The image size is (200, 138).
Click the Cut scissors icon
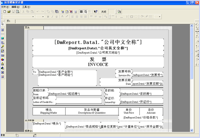[23, 12]
